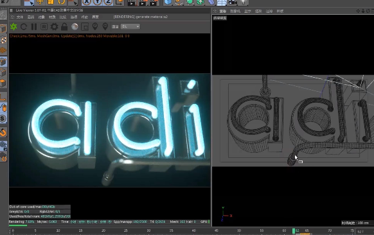
Task: Click the green timeline playhead at frame 62
Action: (x=294, y=231)
